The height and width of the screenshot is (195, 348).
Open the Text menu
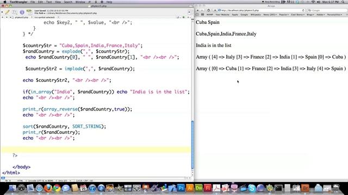(49, 2)
